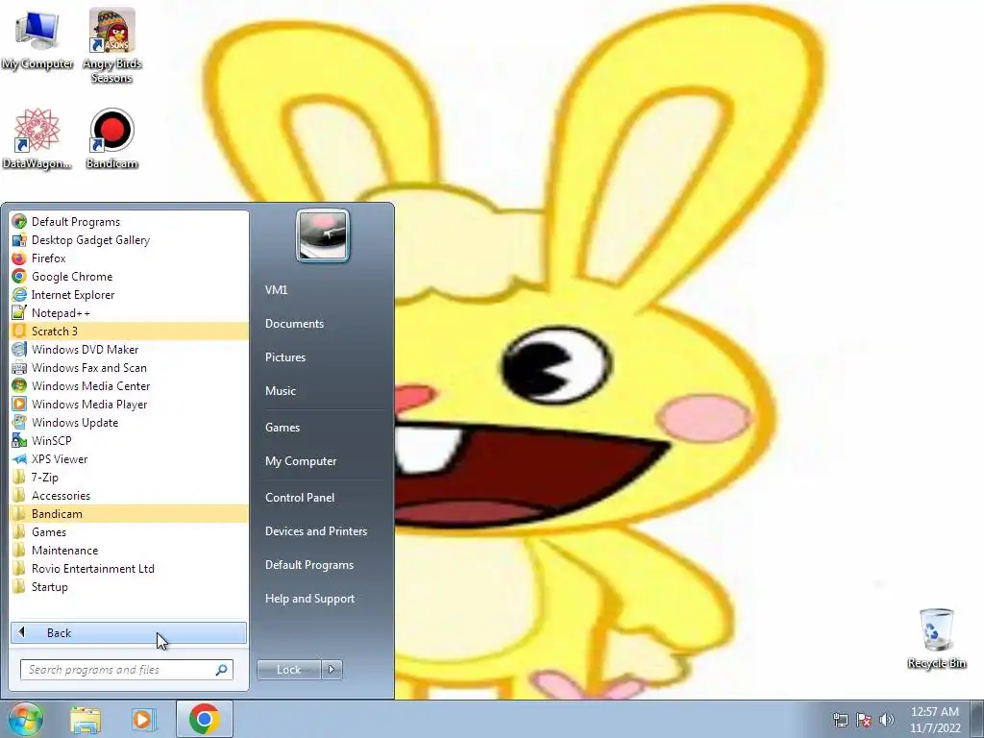
Task: Launch Notepad++
Action: point(129,312)
